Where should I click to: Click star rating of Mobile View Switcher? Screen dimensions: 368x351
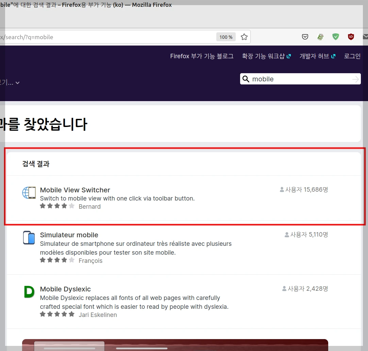57,206
